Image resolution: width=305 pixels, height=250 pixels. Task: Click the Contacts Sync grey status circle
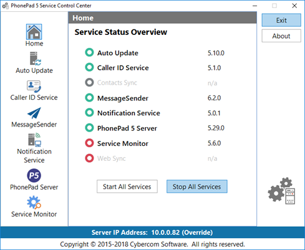pos(89,82)
